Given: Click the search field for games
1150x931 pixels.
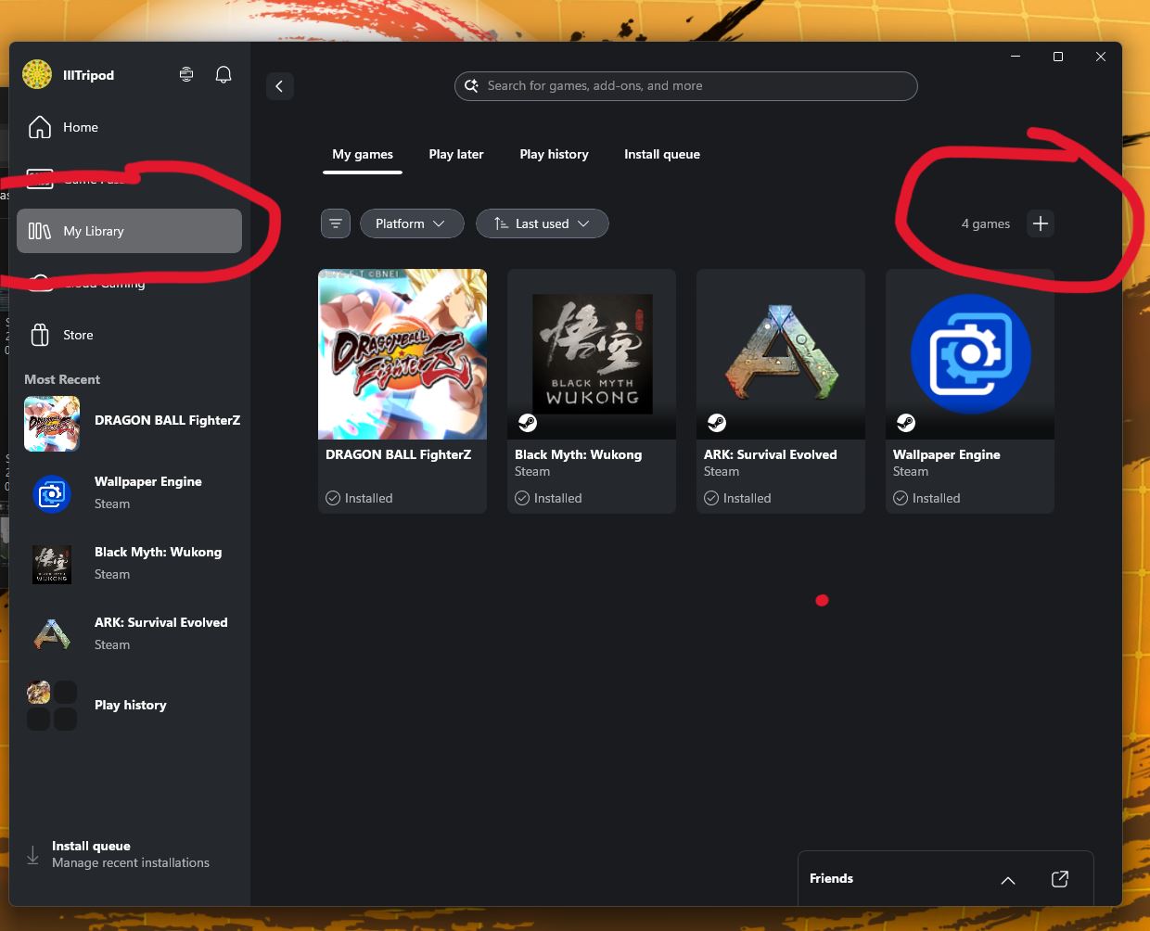Looking at the screenshot, I should tap(685, 86).
